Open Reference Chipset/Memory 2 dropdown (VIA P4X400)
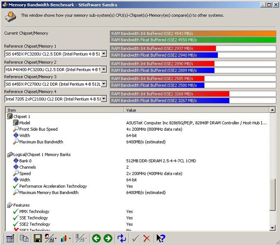280x245 pixels. [x=104, y=69]
